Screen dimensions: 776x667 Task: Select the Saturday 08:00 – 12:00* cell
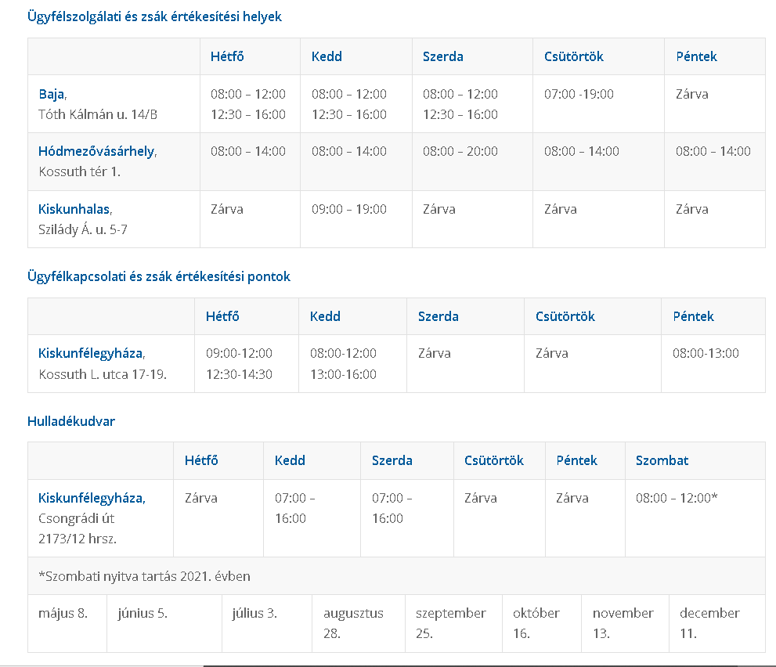677,498
